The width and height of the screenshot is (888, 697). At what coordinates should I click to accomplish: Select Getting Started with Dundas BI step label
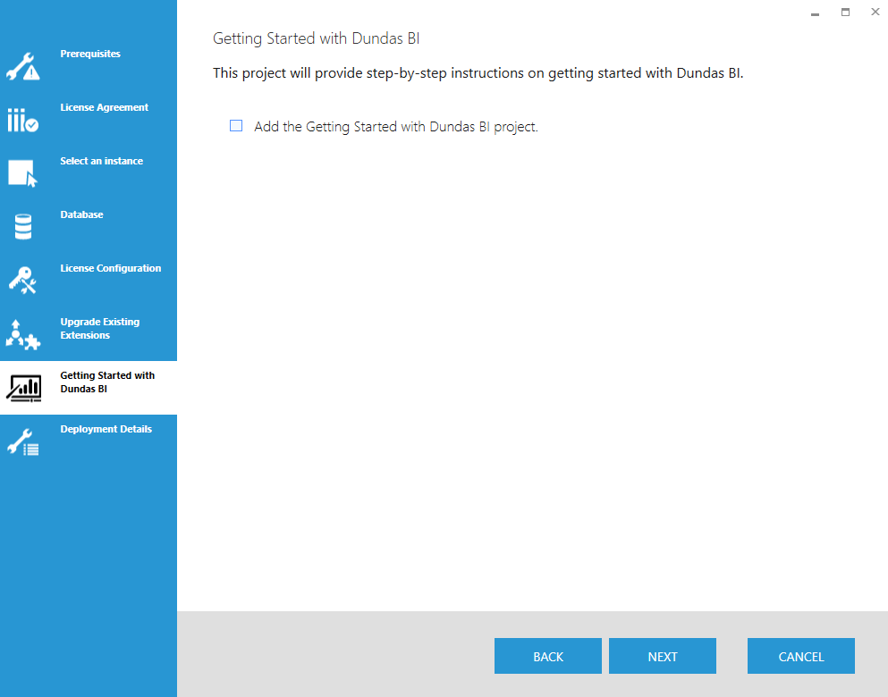[x=107, y=382]
